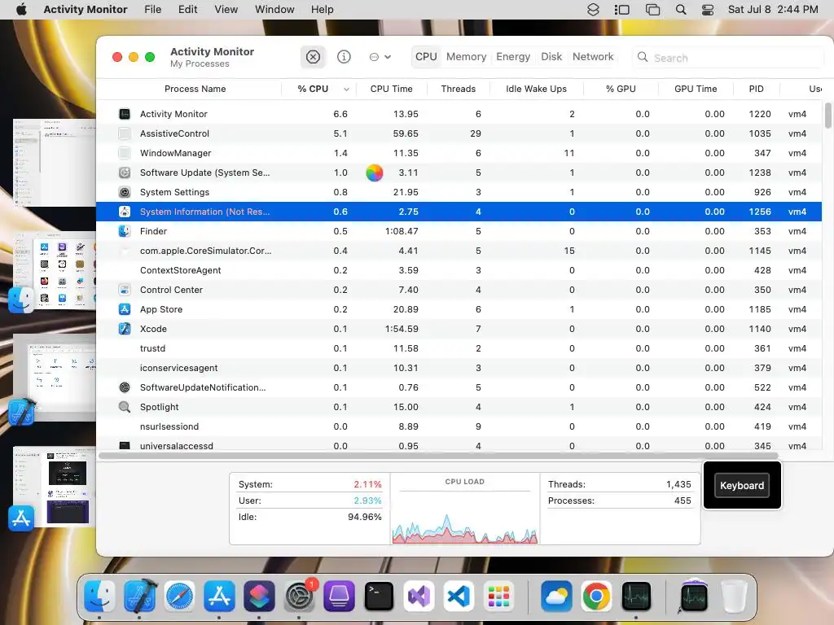This screenshot has height=625, width=834.
Task: Sort by PID column header
Action: tap(757, 89)
